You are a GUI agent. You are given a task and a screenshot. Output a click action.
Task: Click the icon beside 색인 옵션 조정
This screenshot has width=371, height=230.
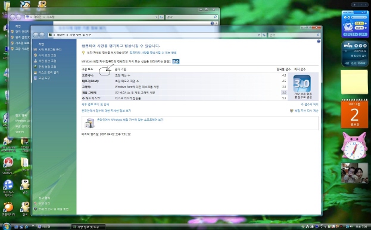(35, 61)
